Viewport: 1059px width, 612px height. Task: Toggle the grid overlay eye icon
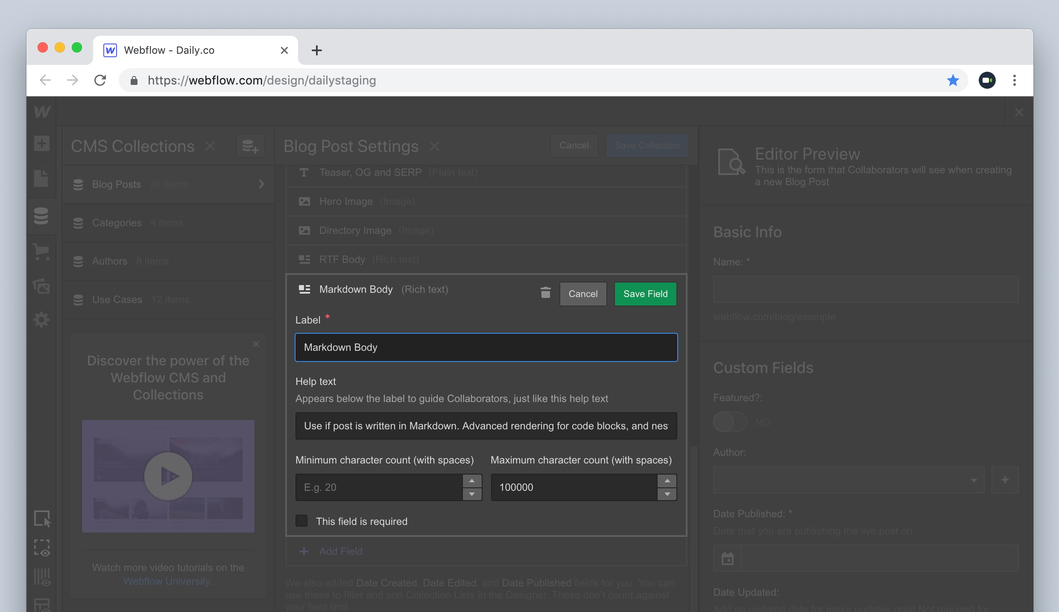click(42, 577)
